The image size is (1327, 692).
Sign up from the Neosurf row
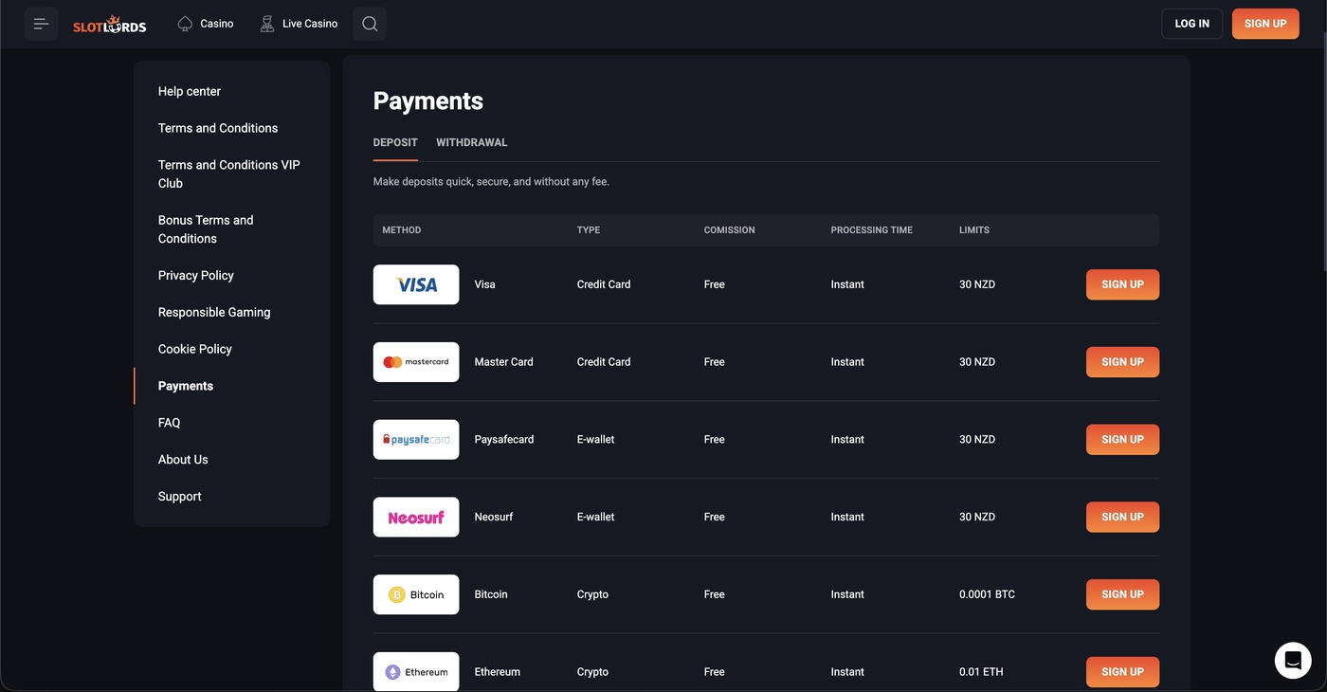click(x=1122, y=518)
